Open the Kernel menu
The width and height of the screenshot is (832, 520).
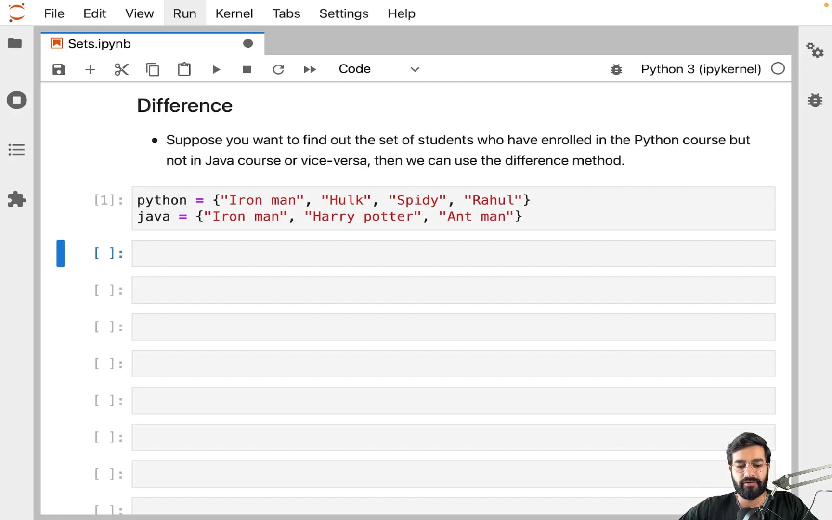234,13
